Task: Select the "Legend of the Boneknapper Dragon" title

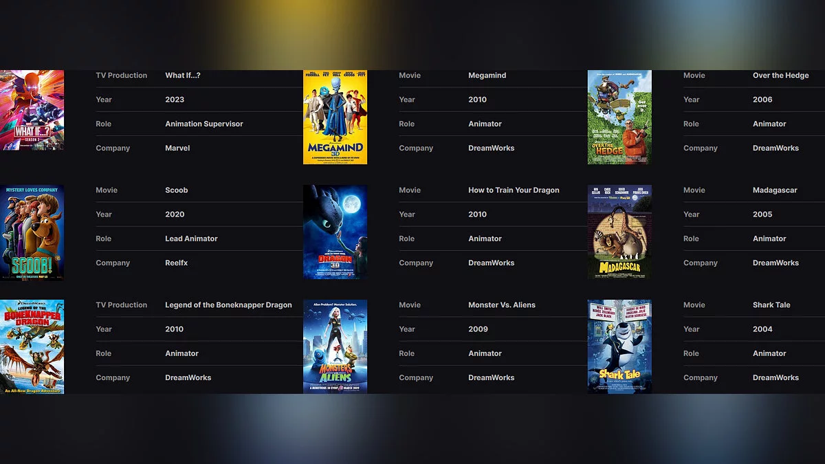Action: coord(228,305)
